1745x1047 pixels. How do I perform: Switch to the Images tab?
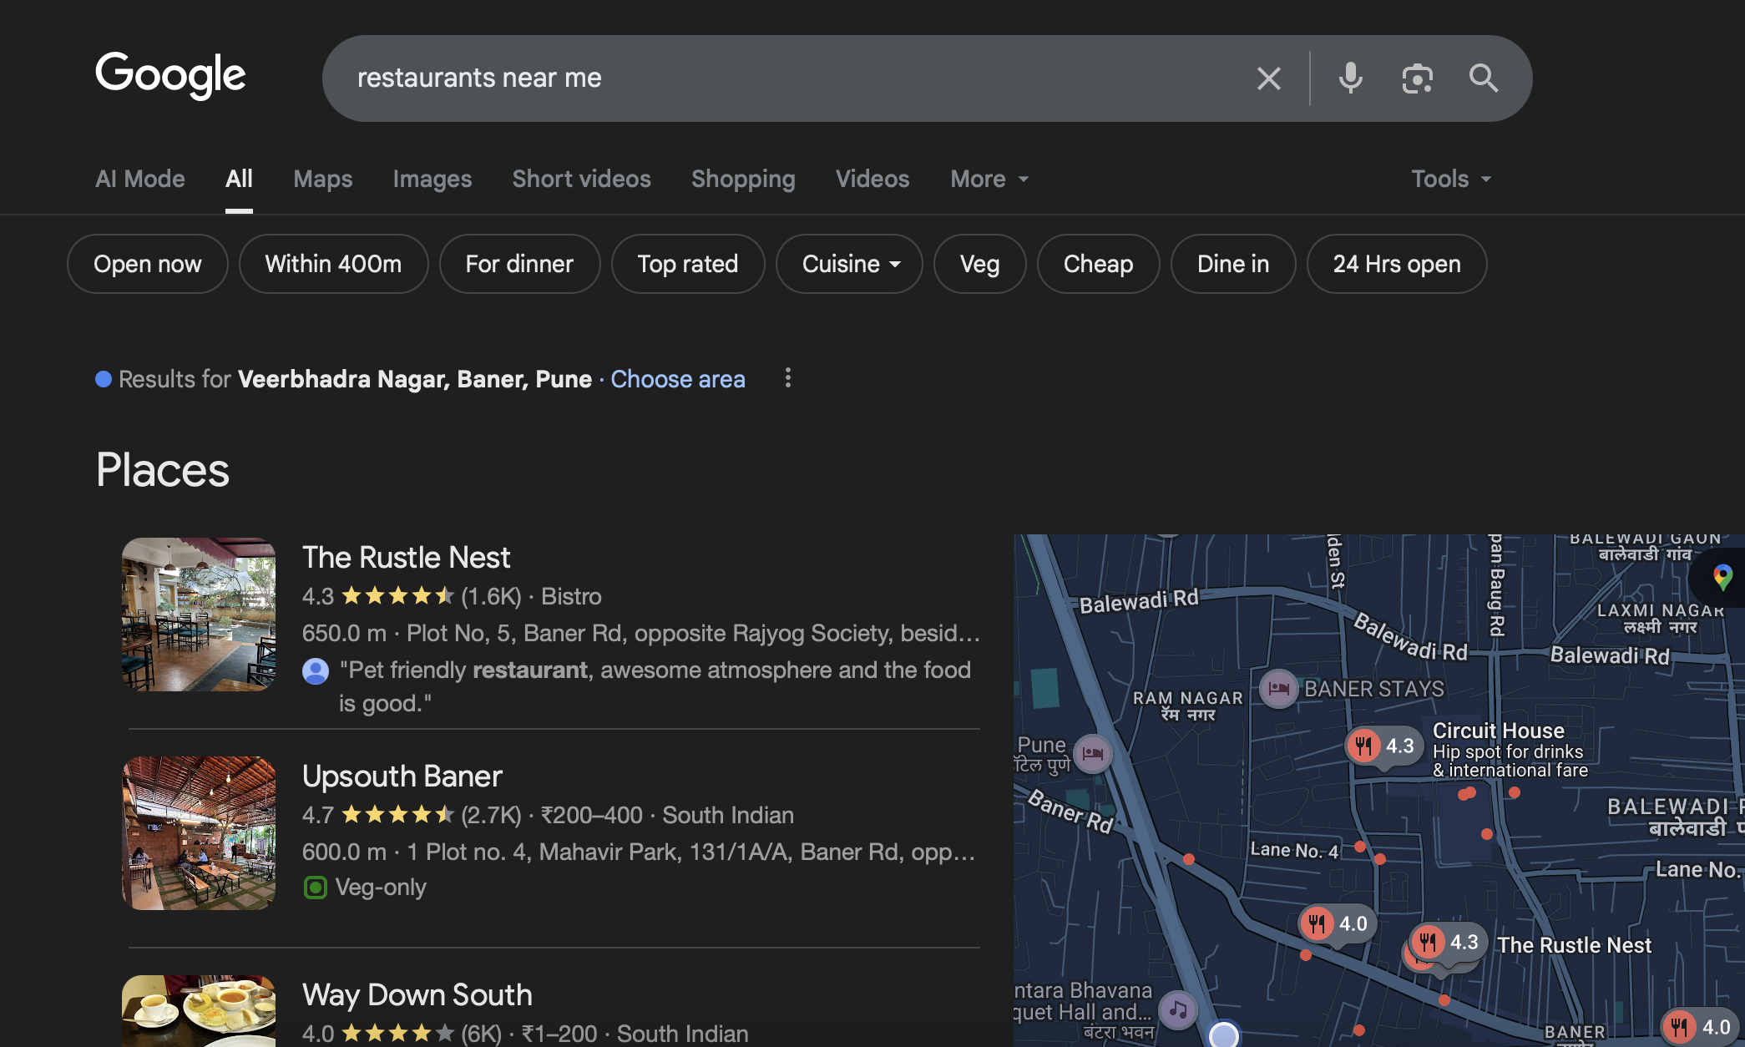[x=432, y=179]
